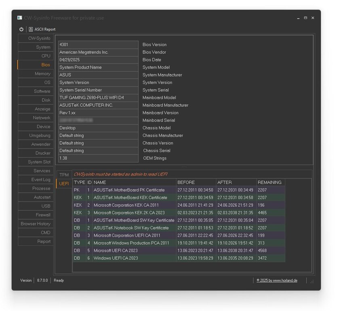Open the Netzwerk sidebar tab
Screen dimensions: 341x311
point(36,118)
